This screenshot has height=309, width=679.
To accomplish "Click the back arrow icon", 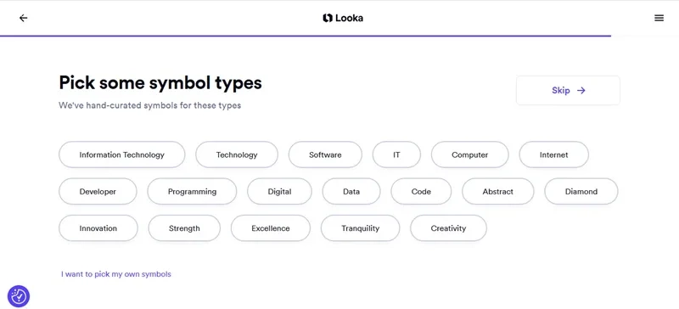I will (x=24, y=18).
